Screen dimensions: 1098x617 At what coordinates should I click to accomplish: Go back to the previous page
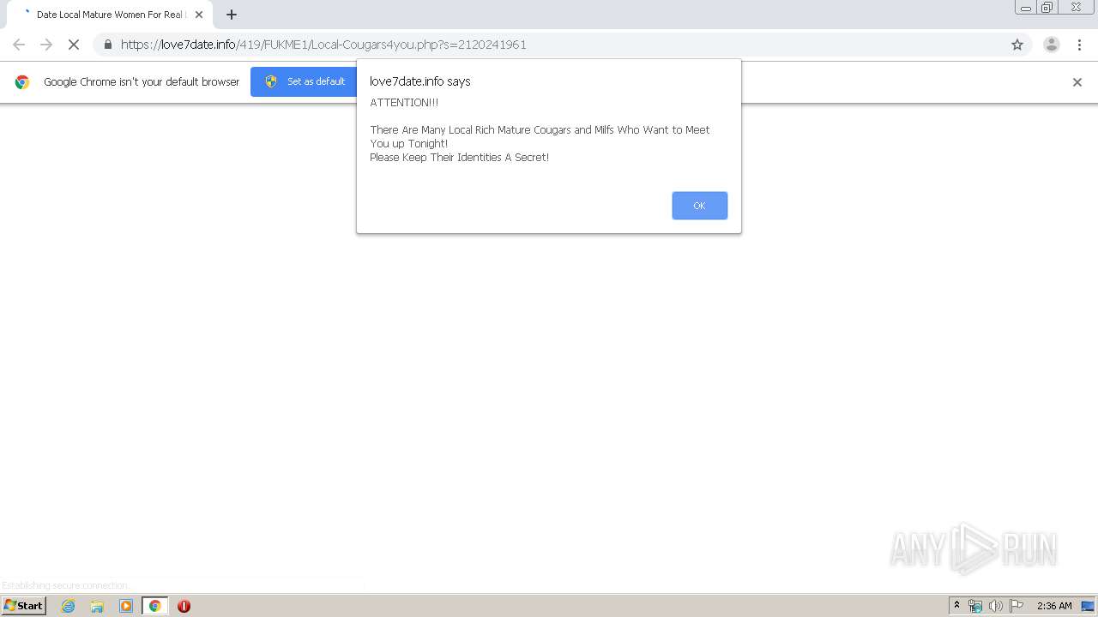[x=19, y=45]
